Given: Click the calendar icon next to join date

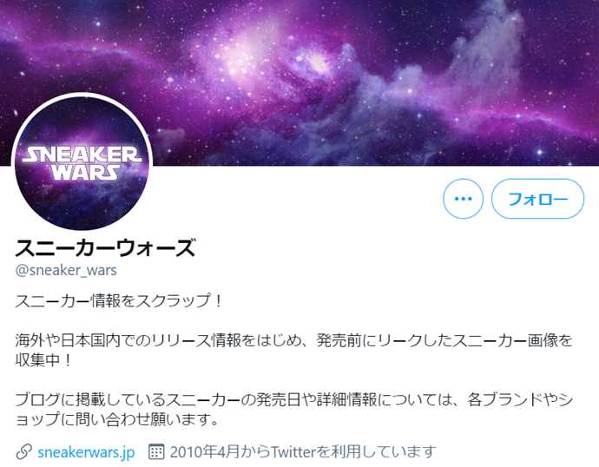Looking at the screenshot, I should tap(156, 451).
